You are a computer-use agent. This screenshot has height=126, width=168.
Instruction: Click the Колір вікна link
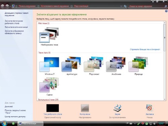tap(85, 114)
